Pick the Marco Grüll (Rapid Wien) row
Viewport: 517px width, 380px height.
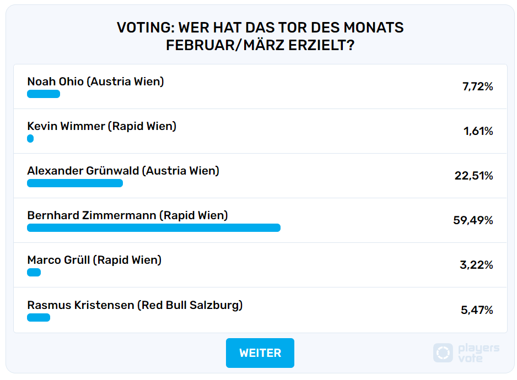[260, 265]
